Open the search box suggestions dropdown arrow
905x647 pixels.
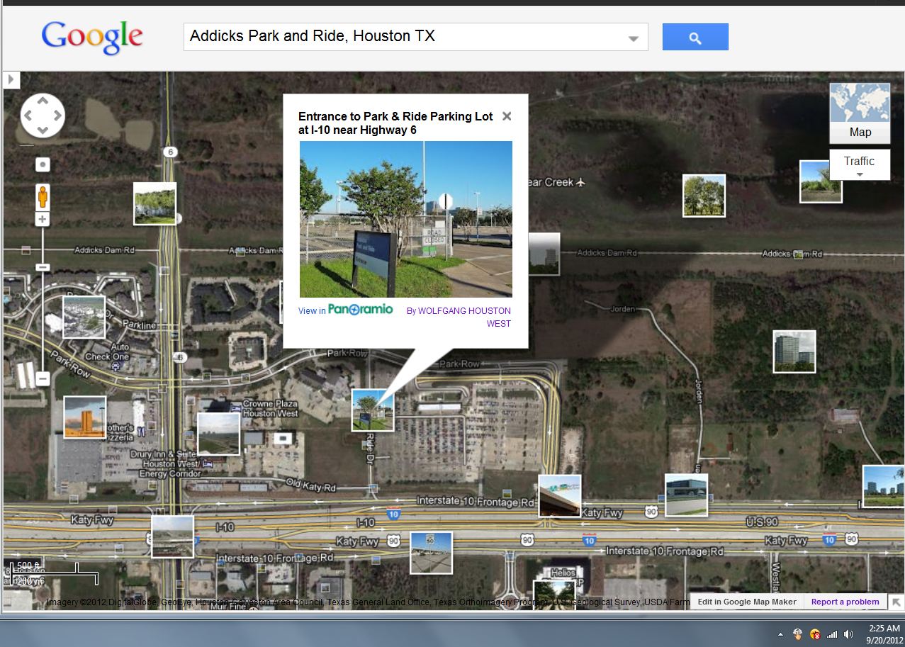633,36
